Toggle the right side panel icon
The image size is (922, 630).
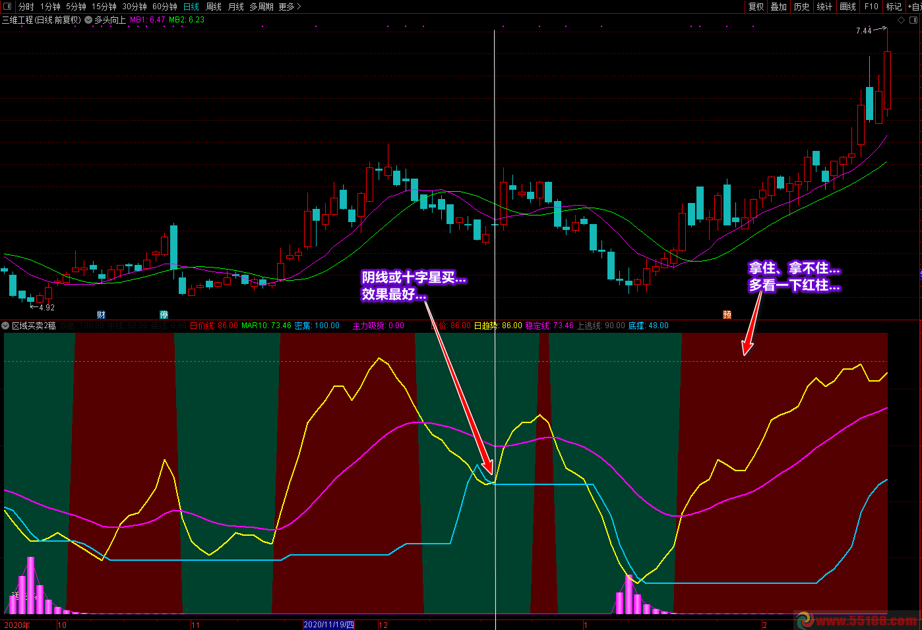(914, 20)
